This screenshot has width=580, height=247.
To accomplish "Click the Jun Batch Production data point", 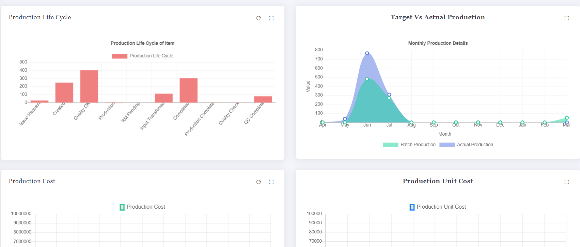I will 367,79.
